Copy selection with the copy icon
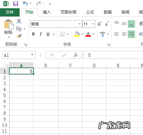Screen dimensions: 143x135 pos(19,29)
